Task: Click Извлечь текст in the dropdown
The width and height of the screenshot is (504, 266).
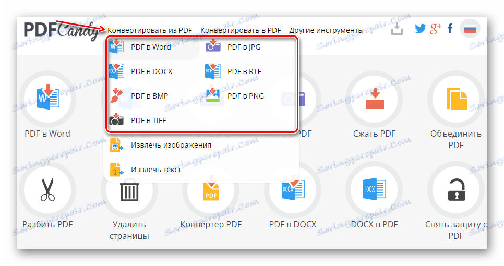Action: 156,170
